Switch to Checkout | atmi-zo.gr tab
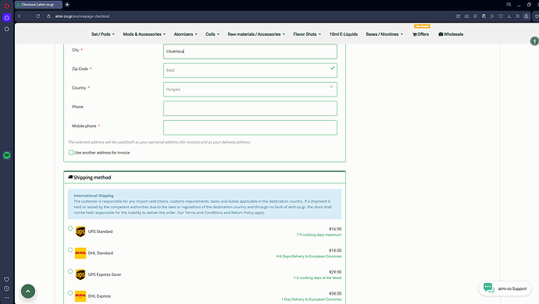This screenshot has height=304, width=539. point(38,5)
